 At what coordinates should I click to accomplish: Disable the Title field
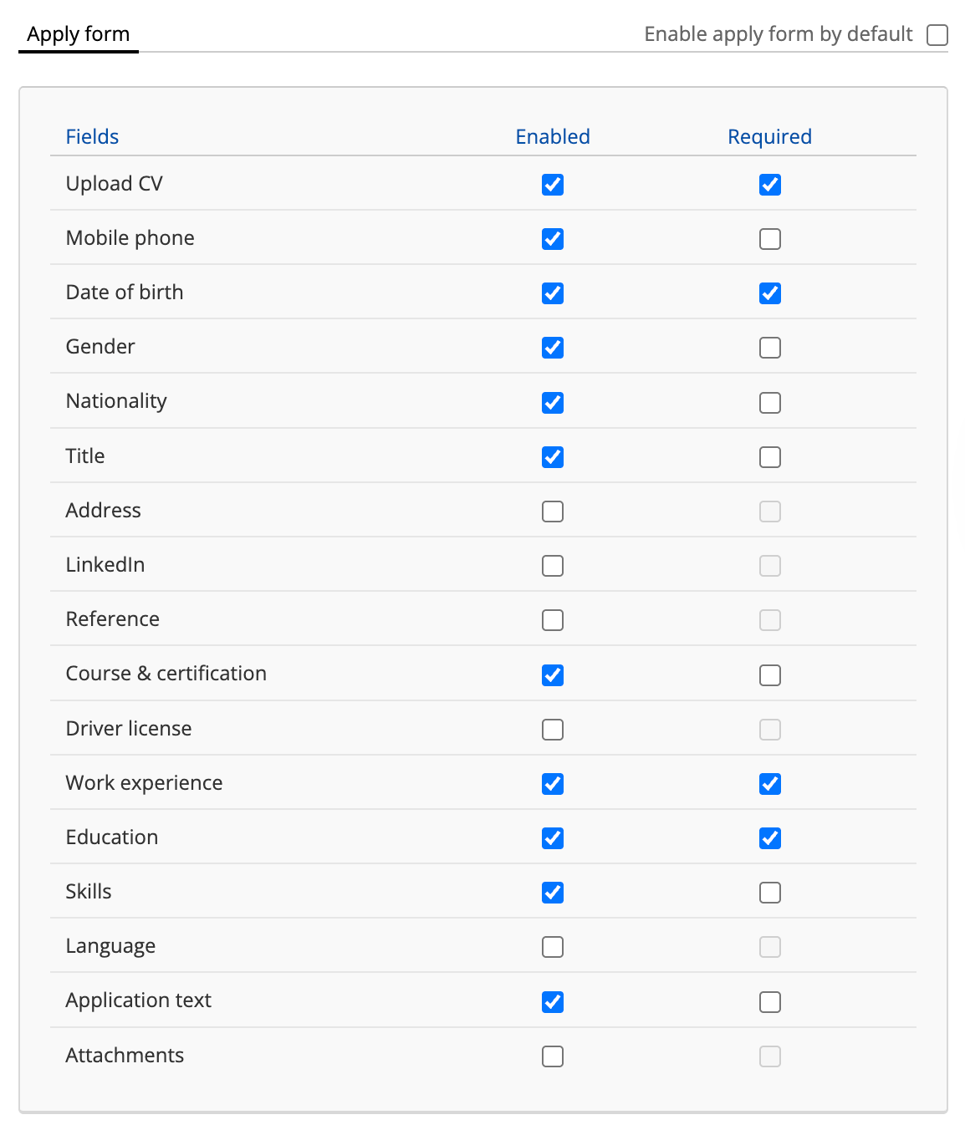click(x=553, y=457)
